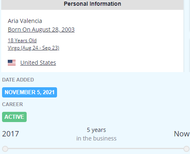Viewport: 190px width, 154px height.
Task: Click the 5 years duration text
Action: click(x=96, y=130)
